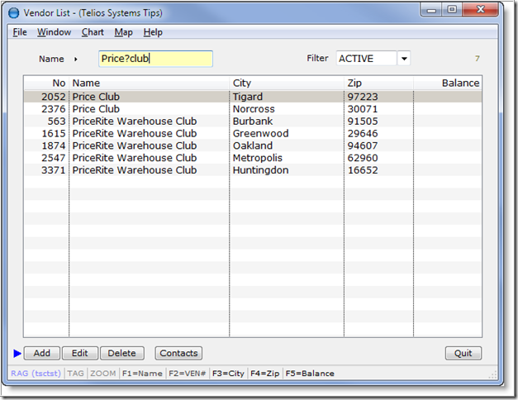The width and height of the screenshot is (518, 400).
Task: Open Contacts for the selected vendor
Action: pos(178,354)
